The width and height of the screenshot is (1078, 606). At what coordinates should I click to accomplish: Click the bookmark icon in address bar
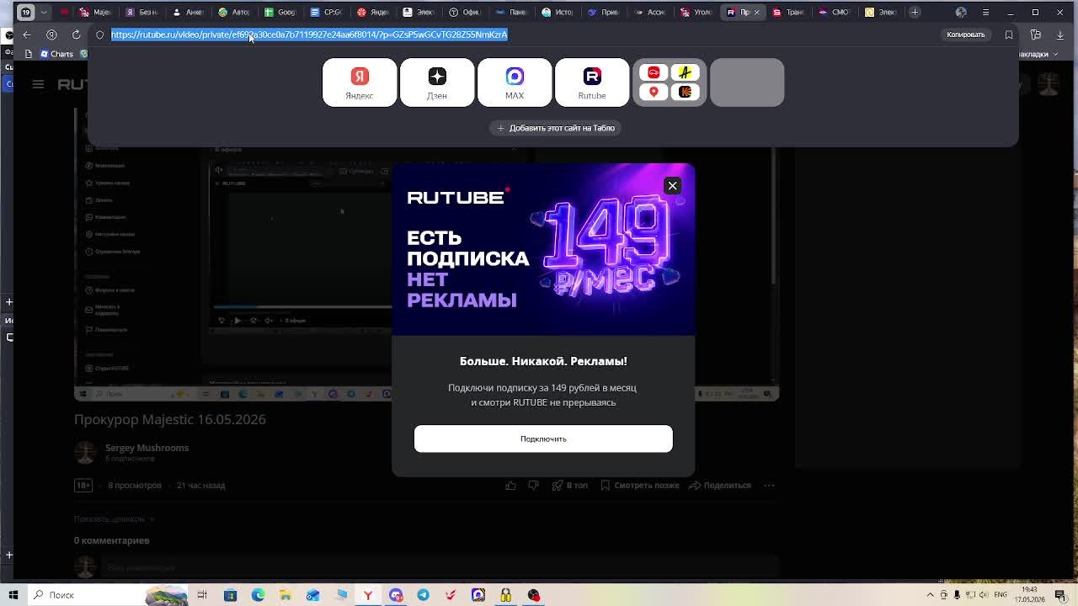1009,35
